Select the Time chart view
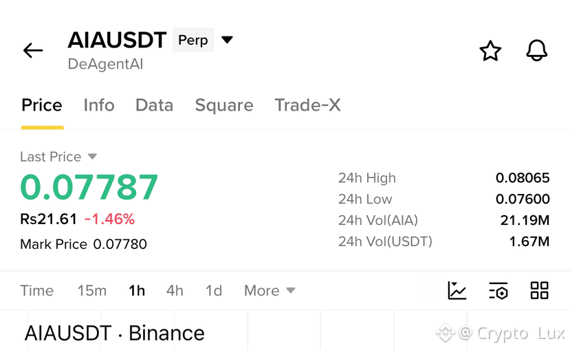This screenshot has height=350, width=570. point(36,290)
